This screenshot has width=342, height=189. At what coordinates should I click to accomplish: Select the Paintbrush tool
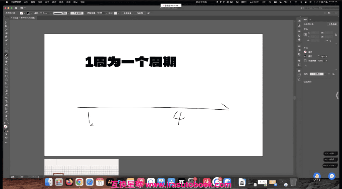point(6,55)
